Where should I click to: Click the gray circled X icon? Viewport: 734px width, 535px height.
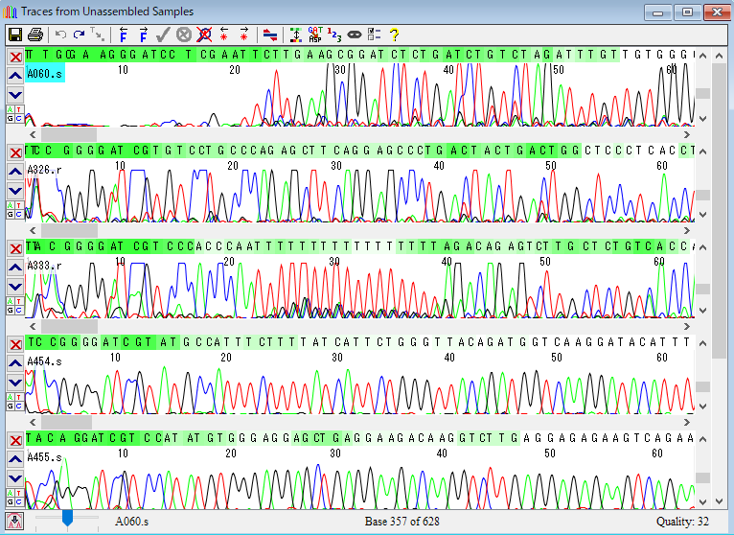pos(184,35)
